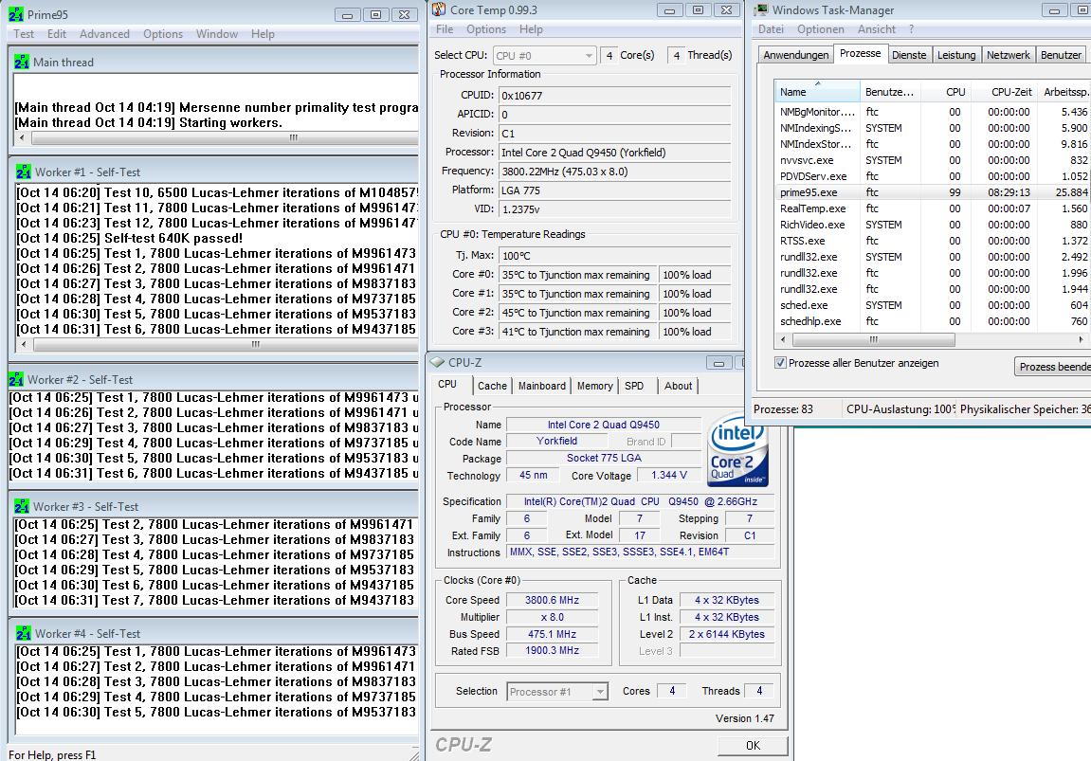Click the Windows Task-Manager title bar icon
Viewport: 1091px width, 761px height.
pyautogui.click(x=762, y=9)
